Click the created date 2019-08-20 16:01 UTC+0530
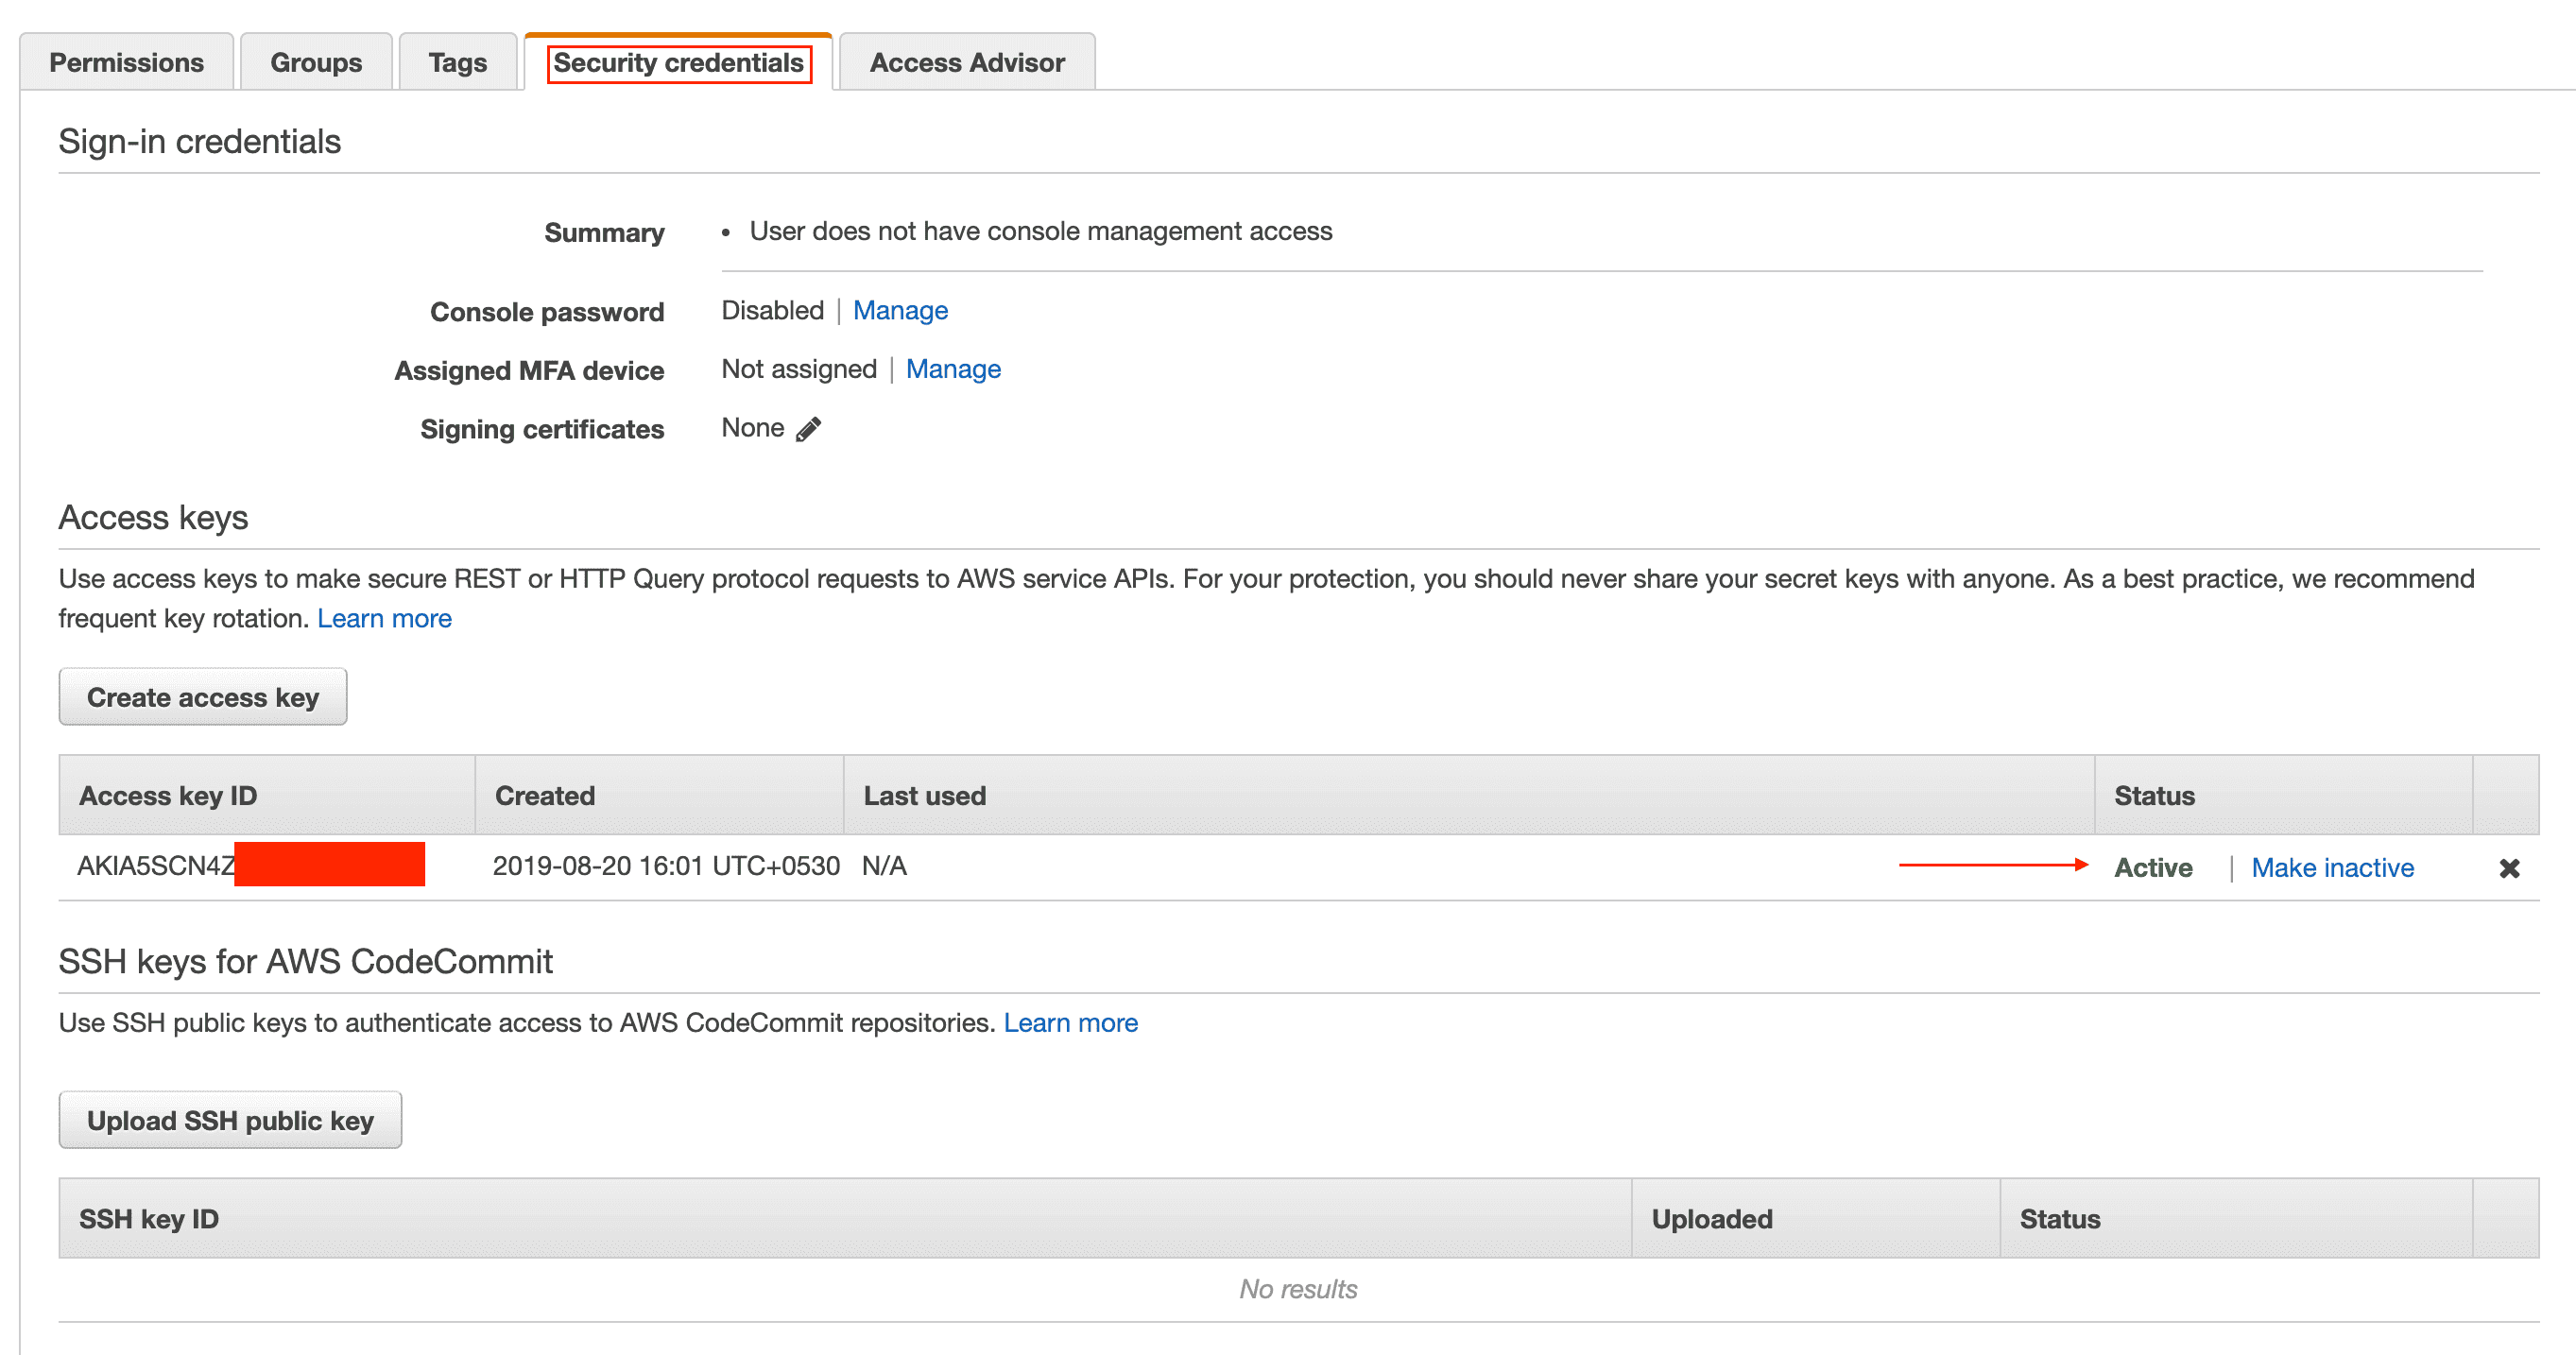Viewport: 2576px width, 1355px height. [x=666, y=865]
